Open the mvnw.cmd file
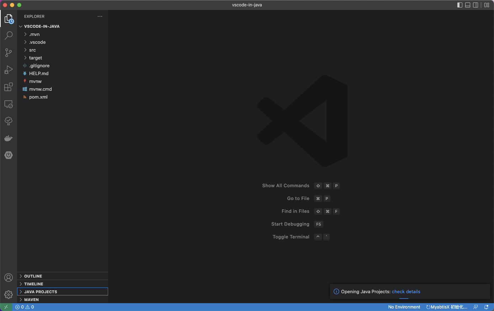Viewport: 494px width, 311px height. [63, 89]
